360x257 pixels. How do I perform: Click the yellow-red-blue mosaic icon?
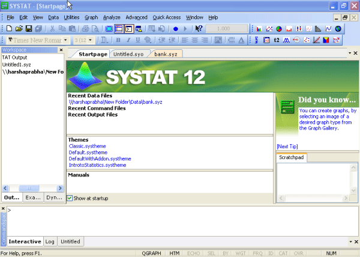[x=326, y=40]
